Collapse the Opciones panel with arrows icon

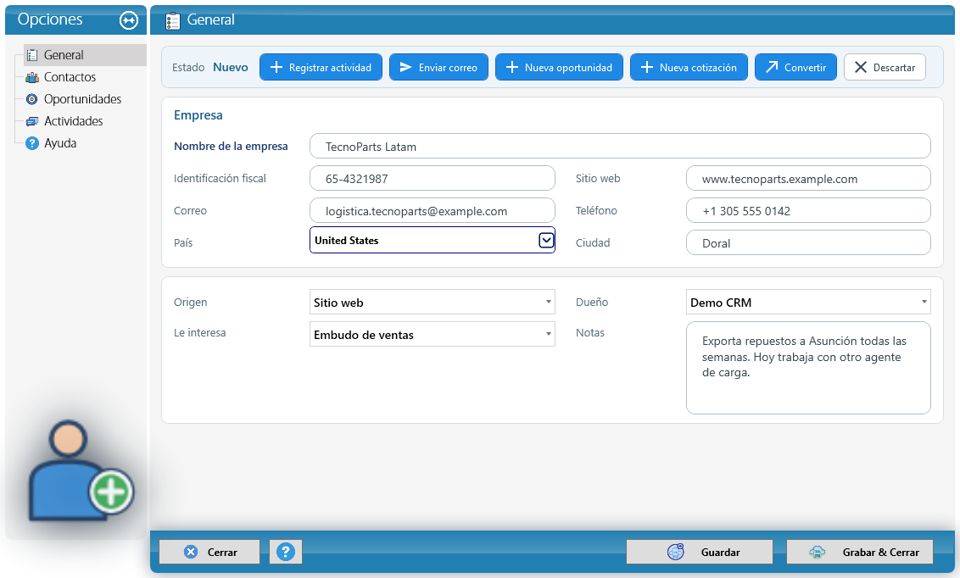coord(129,20)
